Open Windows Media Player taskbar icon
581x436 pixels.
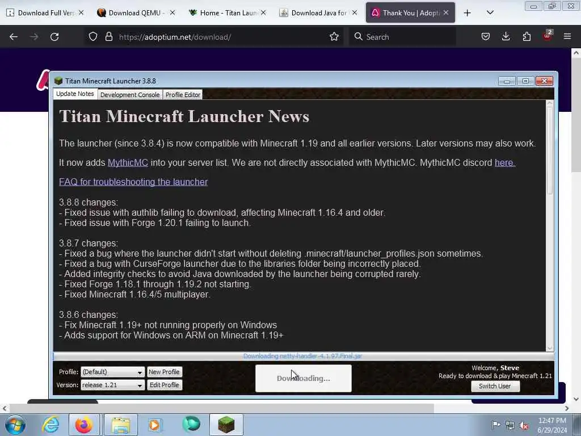[x=155, y=425]
